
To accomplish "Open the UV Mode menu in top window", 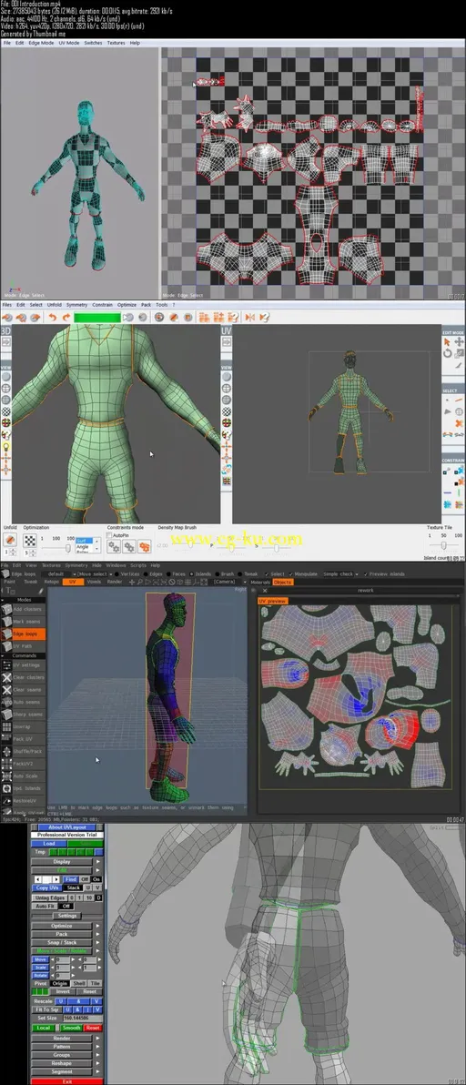I will 69,43.
